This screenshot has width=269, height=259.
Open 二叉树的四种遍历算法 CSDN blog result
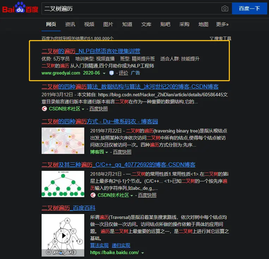coord(130,87)
